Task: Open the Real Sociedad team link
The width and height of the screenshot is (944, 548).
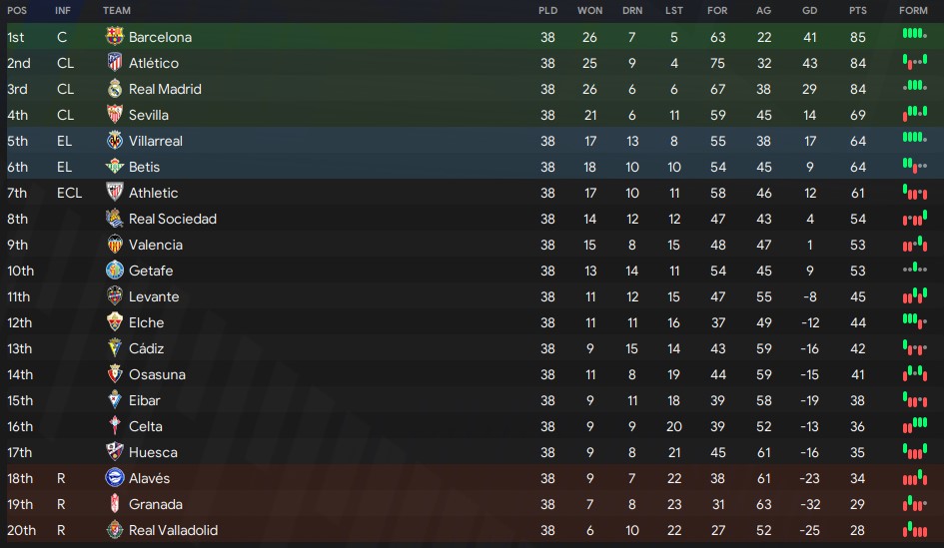Action: pyautogui.click(x=172, y=219)
